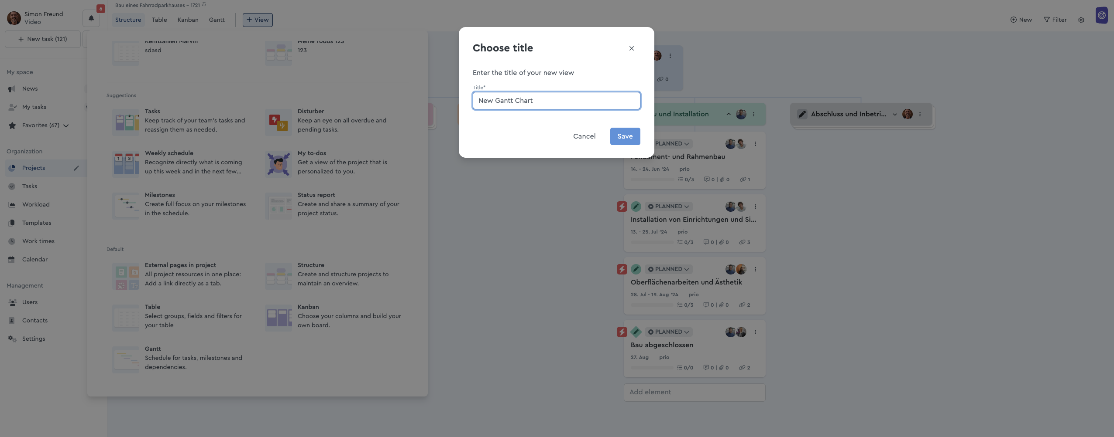Open the PLANNED status dropdown on the Installation card
This screenshot has height=437, width=1114.
point(668,207)
